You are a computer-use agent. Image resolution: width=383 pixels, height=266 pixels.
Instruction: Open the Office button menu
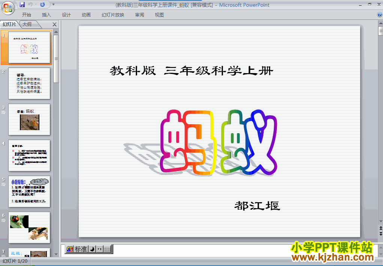(8, 8)
